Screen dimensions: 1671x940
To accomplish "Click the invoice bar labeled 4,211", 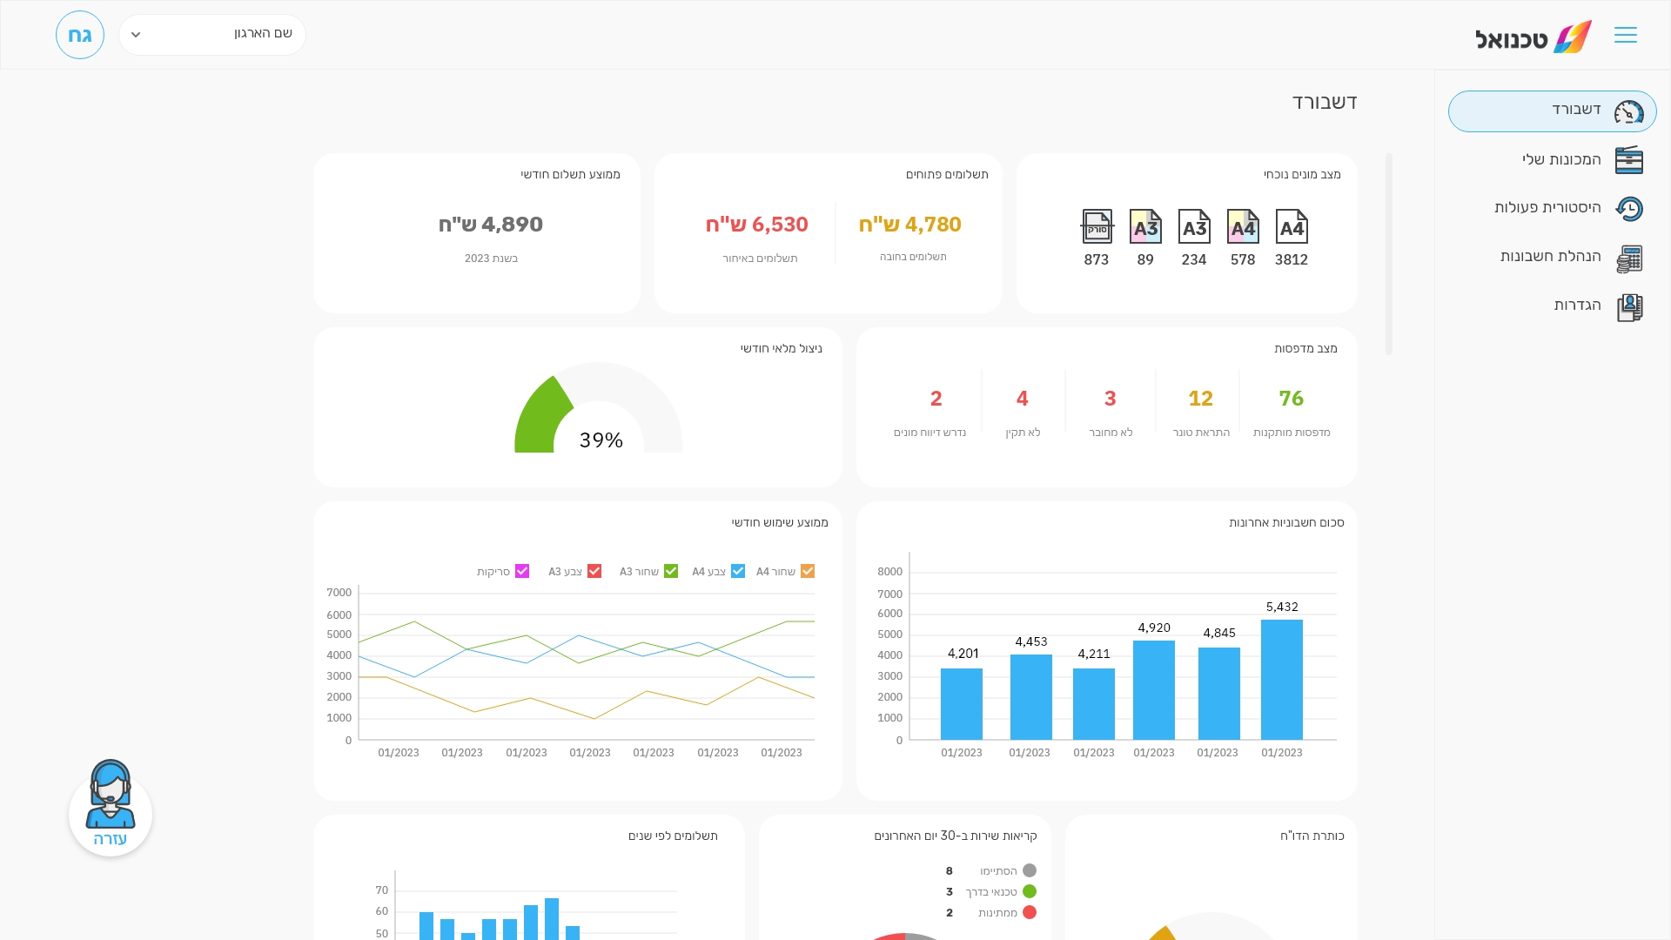I will pos(1094,704).
